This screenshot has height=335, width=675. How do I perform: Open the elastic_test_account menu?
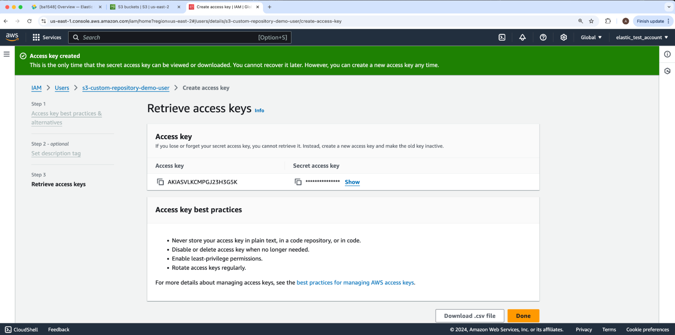pos(642,37)
